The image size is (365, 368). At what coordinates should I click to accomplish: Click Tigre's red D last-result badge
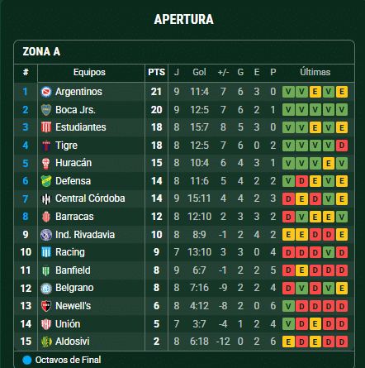[342, 146]
